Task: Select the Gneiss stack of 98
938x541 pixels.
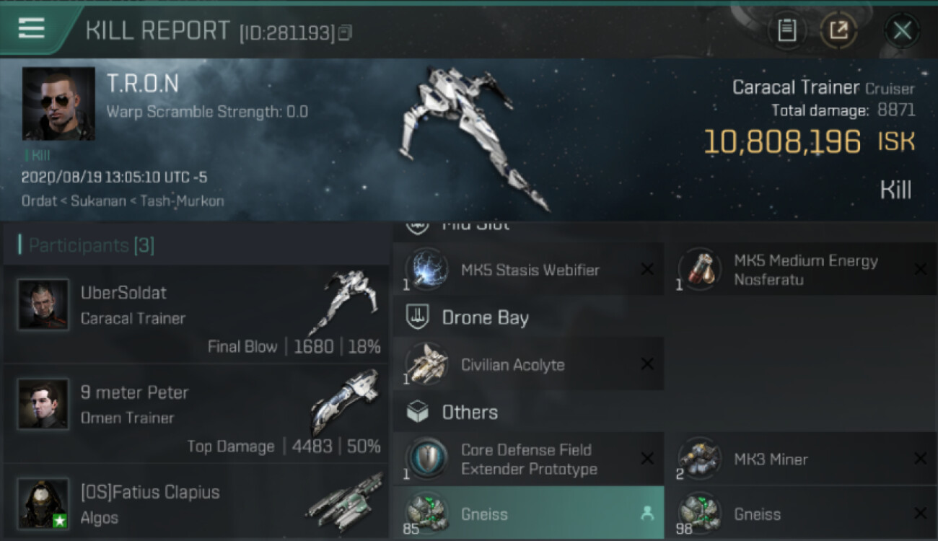Action: tap(802, 514)
